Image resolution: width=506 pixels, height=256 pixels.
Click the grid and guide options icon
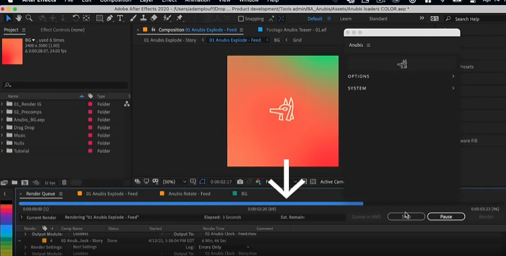[193, 182]
